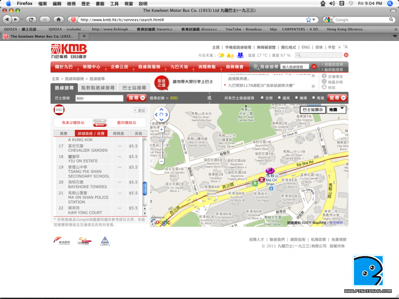Open the bookmark star dropdown arrow in URL bar
The width and height of the screenshot is (399, 299).
pos(315,19)
